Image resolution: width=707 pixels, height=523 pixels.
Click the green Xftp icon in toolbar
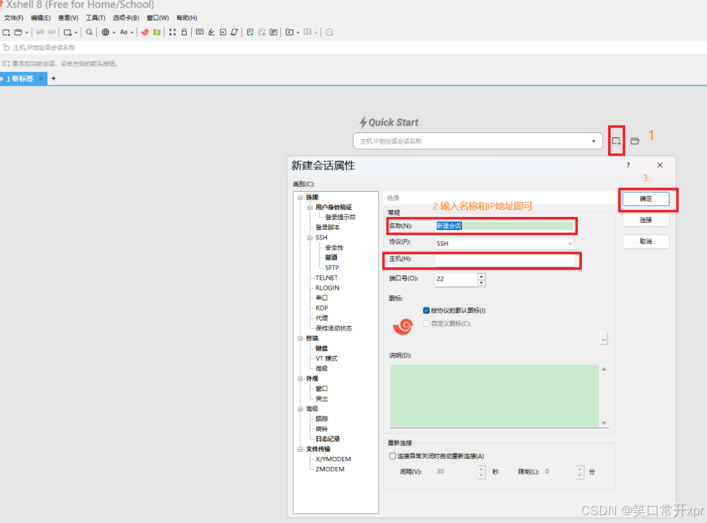(157, 32)
